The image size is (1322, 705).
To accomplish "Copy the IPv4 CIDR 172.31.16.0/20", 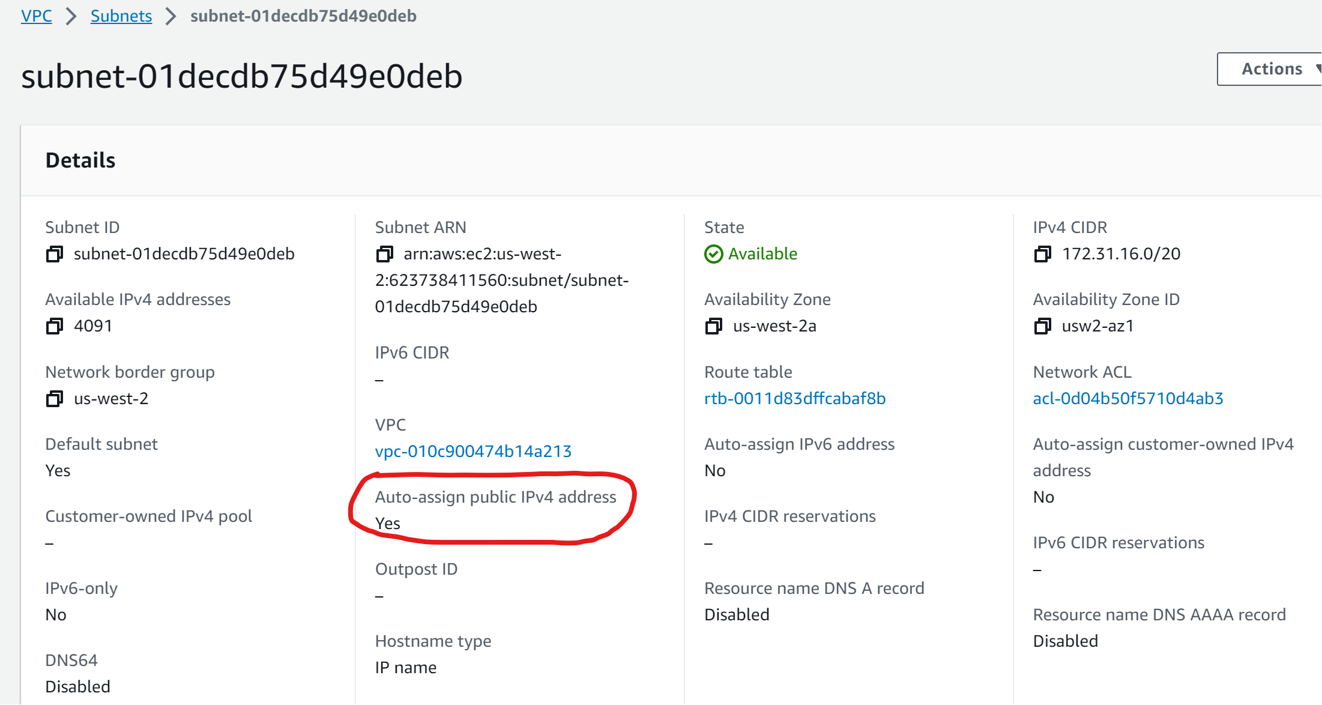I will click(1042, 254).
